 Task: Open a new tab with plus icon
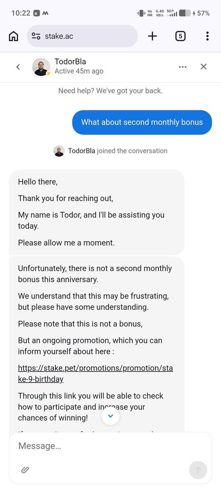pos(152,36)
